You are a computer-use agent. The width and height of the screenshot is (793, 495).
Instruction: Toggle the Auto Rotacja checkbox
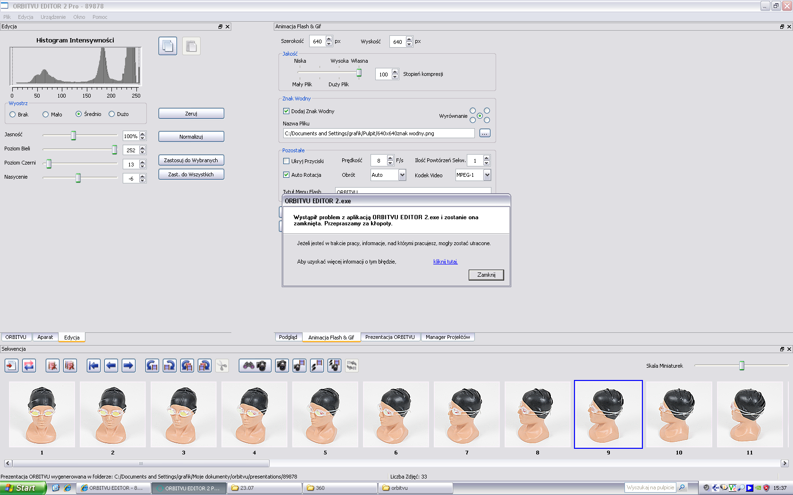(x=286, y=174)
